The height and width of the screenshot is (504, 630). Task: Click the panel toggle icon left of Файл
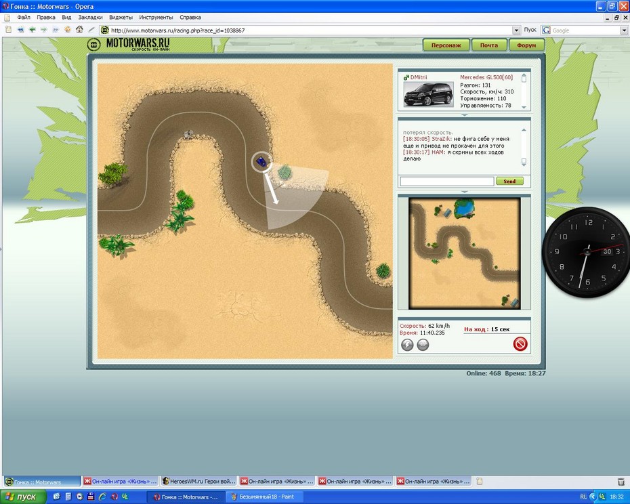[x=7, y=18]
